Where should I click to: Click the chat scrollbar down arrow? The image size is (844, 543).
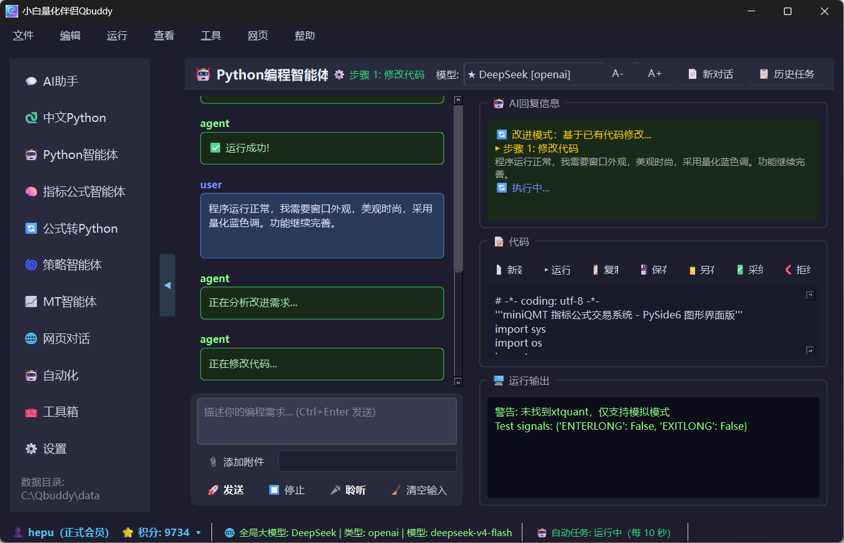458,382
